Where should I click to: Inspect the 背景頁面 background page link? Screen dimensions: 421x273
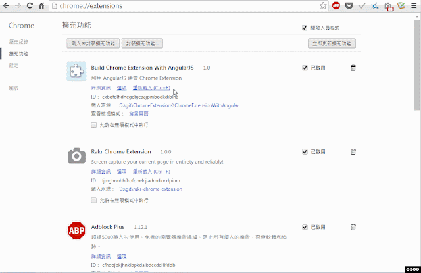(x=139, y=114)
